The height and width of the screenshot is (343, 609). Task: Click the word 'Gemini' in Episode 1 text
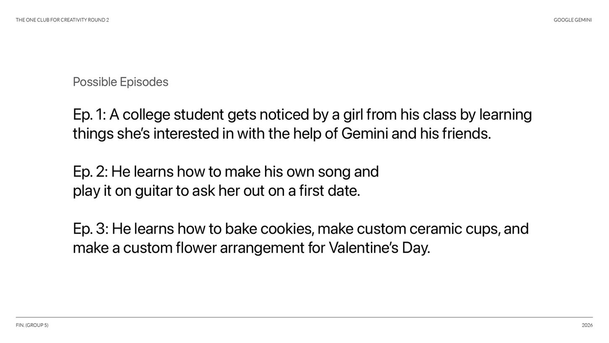(x=365, y=134)
